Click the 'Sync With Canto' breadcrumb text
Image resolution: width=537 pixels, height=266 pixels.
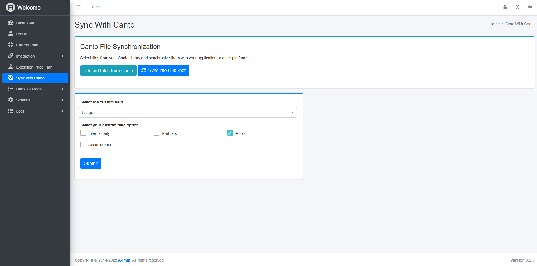coord(520,24)
